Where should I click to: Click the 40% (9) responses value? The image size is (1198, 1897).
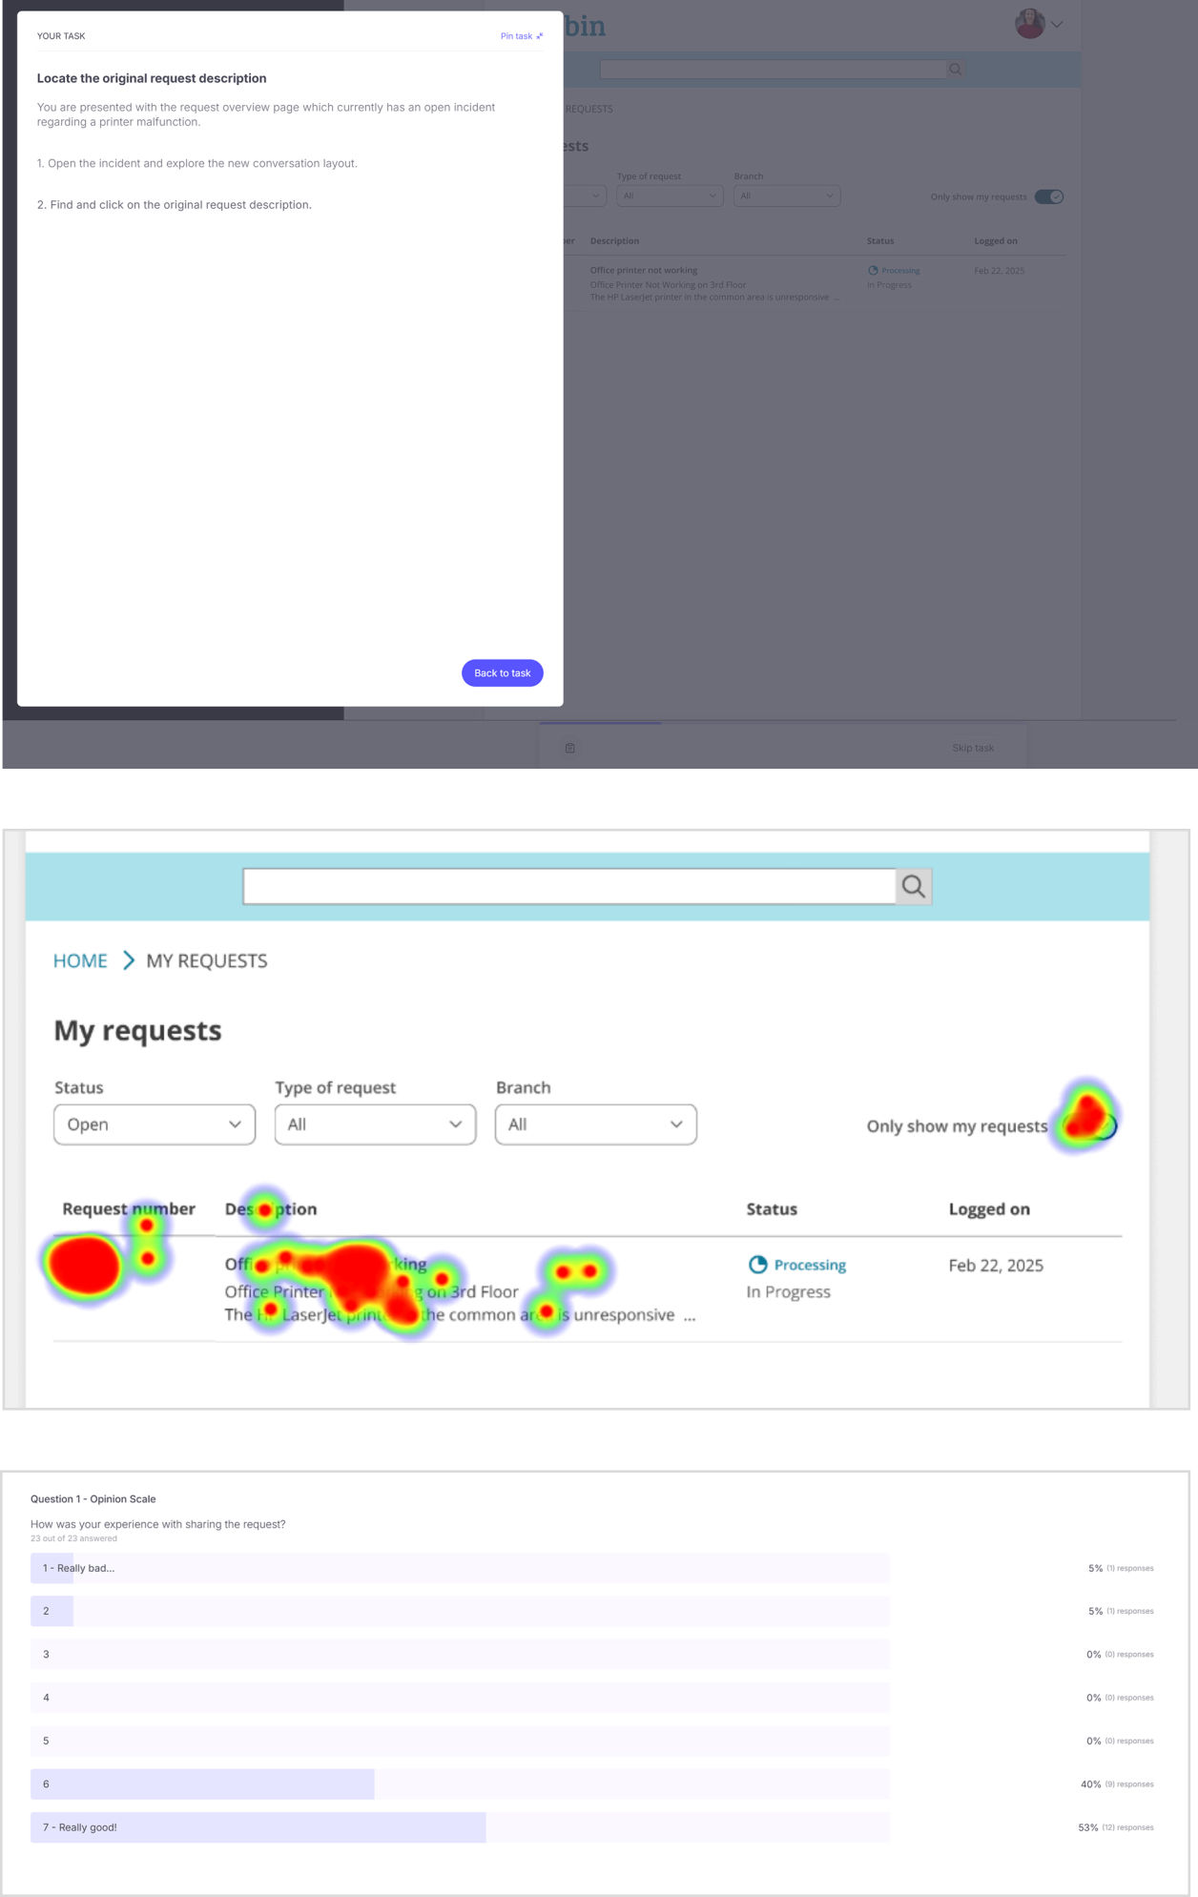[1117, 1784]
